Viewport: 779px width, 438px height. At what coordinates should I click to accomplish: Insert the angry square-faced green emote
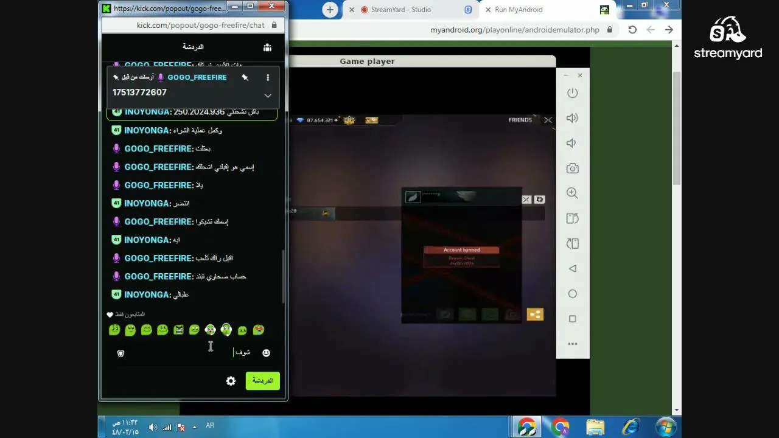coord(178,330)
